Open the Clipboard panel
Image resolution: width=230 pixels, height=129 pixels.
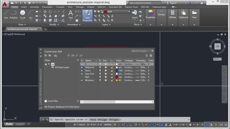coord(183,14)
